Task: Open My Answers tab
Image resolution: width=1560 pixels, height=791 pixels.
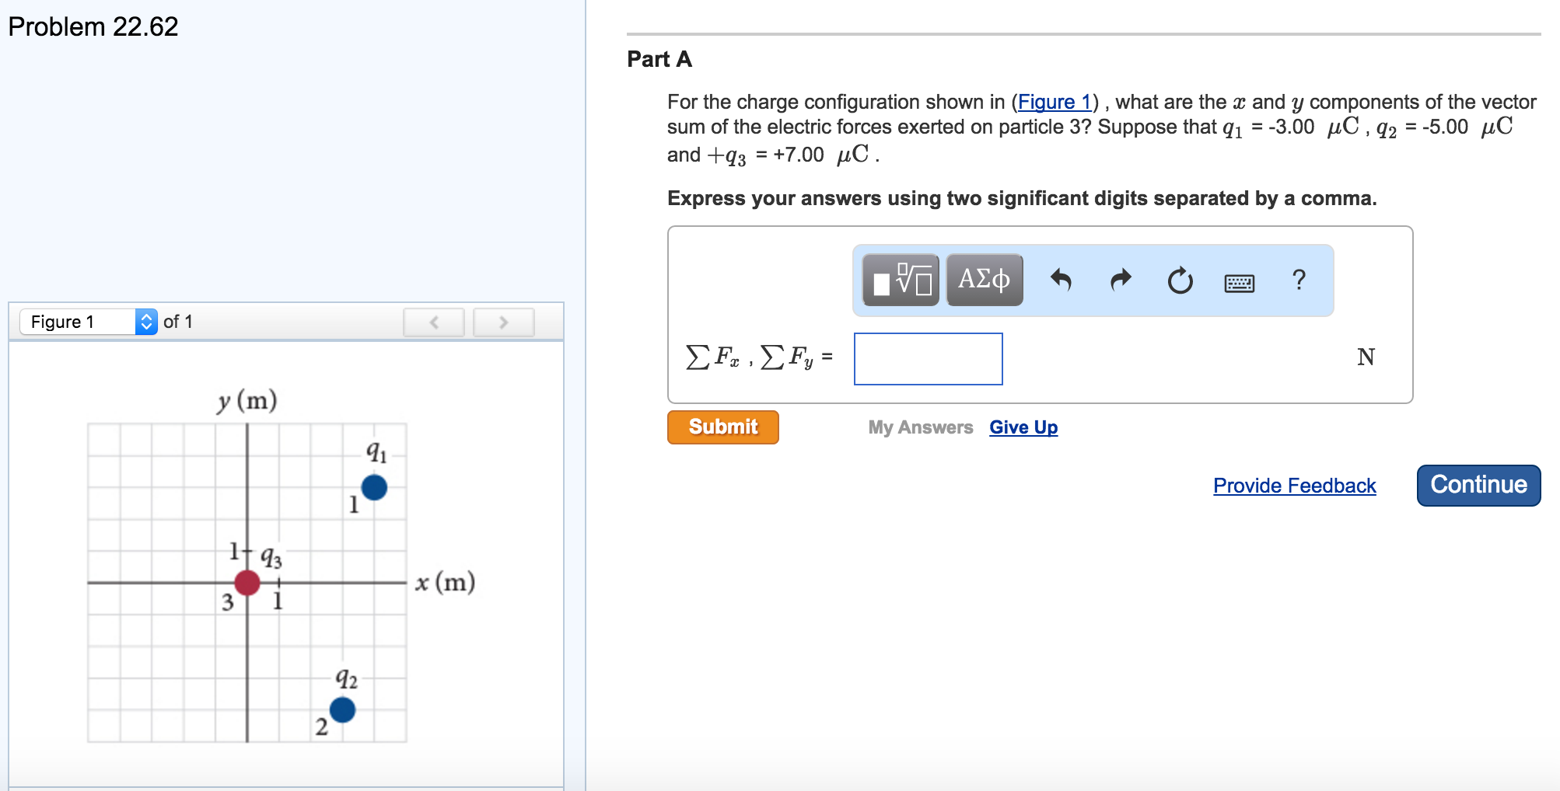Action: point(920,427)
